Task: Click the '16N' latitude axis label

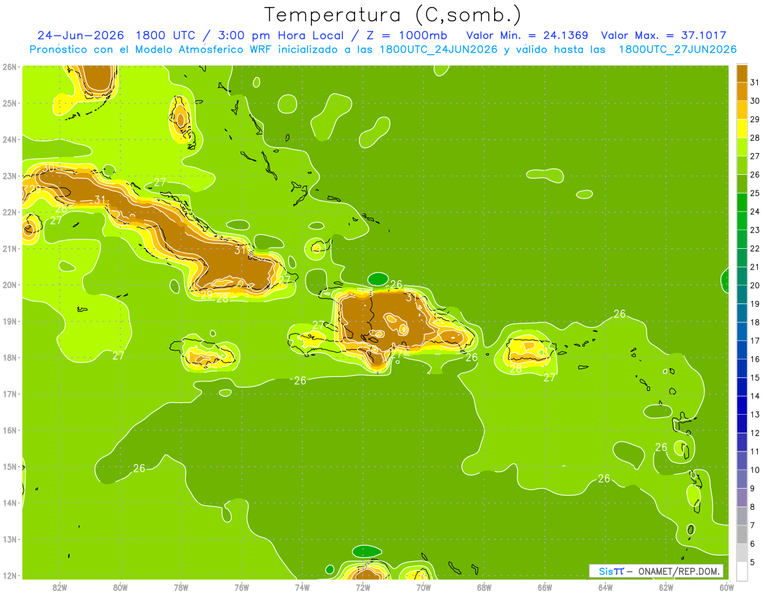Action: point(10,430)
